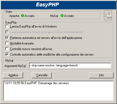This screenshot has height=104, width=117.
Task: Click the Applica button
Action: (x=13, y=75)
